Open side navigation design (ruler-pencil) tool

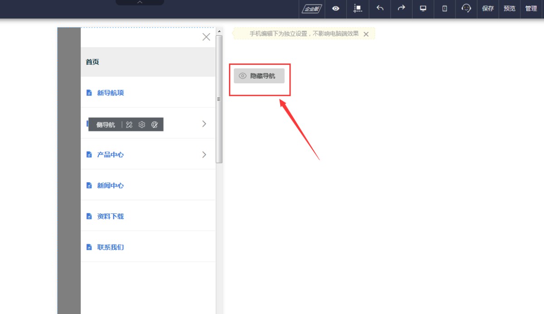(x=129, y=125)
